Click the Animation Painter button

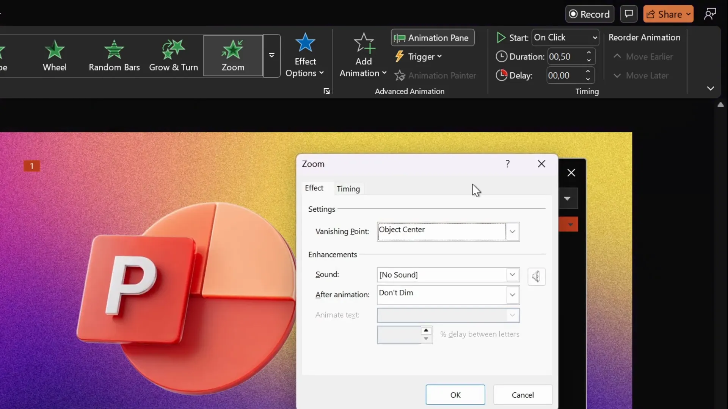(x=435, y=76)
